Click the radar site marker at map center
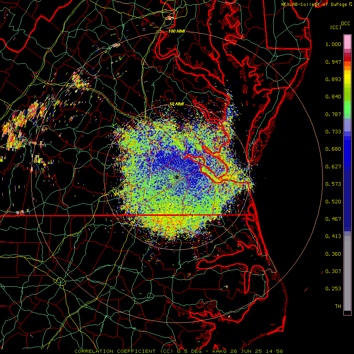 pyautogui.click(x=177, y=177)
